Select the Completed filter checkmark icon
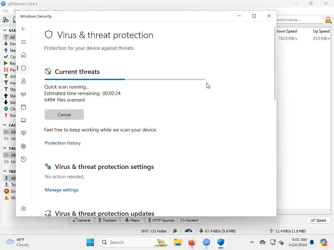Image resolution: width=334 pixels, height=250 pixels. 6,57
